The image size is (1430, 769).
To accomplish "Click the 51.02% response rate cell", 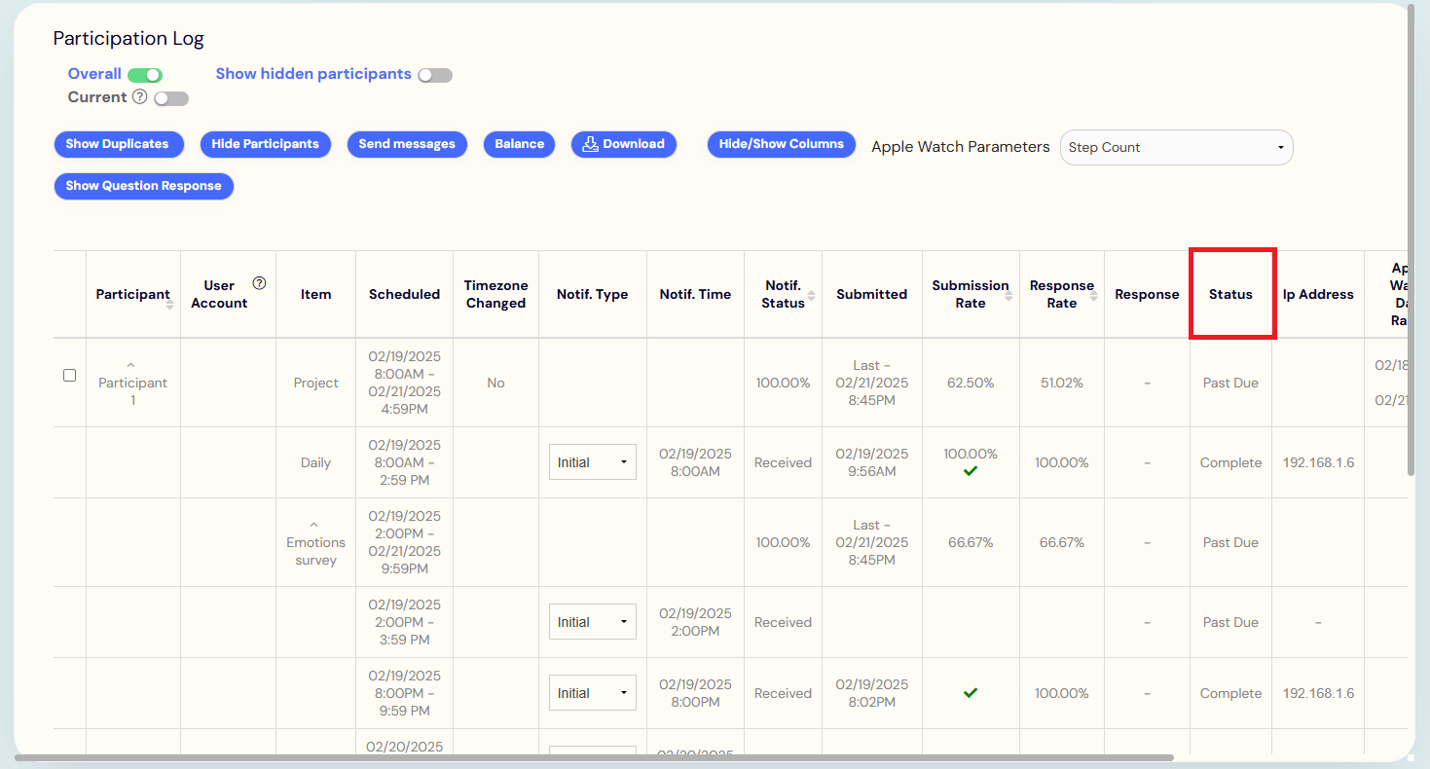I will pos(1061,383).
